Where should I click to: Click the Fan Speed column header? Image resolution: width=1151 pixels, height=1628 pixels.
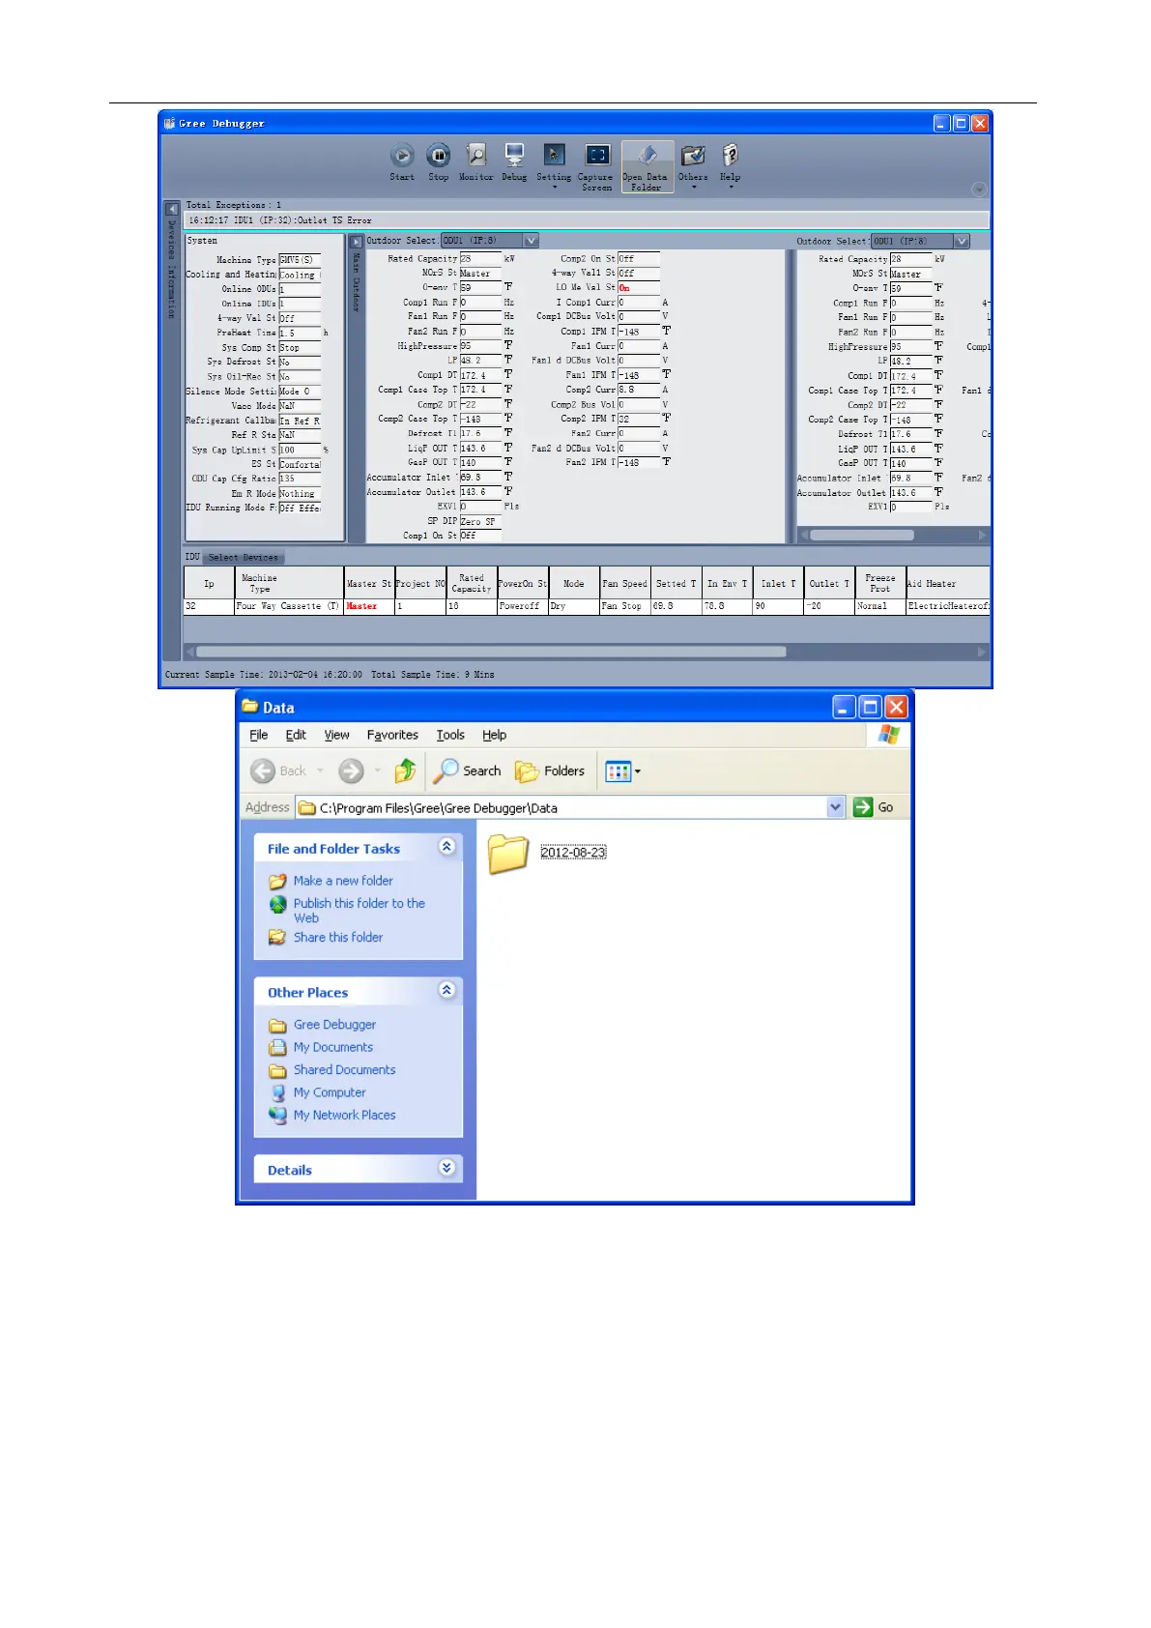point(624,583)
